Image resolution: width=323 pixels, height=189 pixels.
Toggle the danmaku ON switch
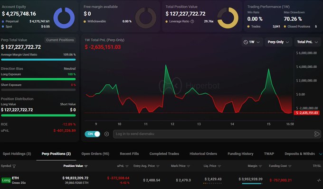tap(92, 134)
